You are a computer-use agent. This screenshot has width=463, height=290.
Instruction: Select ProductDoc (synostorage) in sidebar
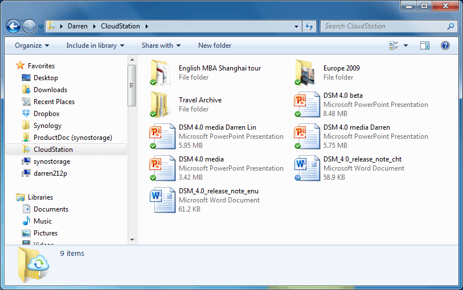(x=73, y=138)
